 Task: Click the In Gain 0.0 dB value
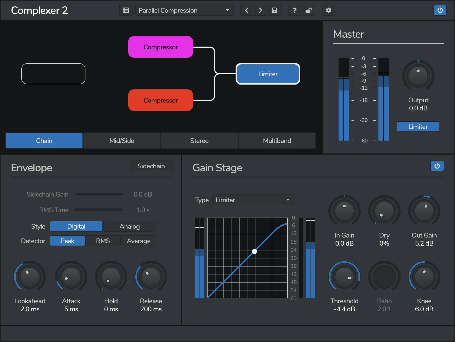(344, 243)
